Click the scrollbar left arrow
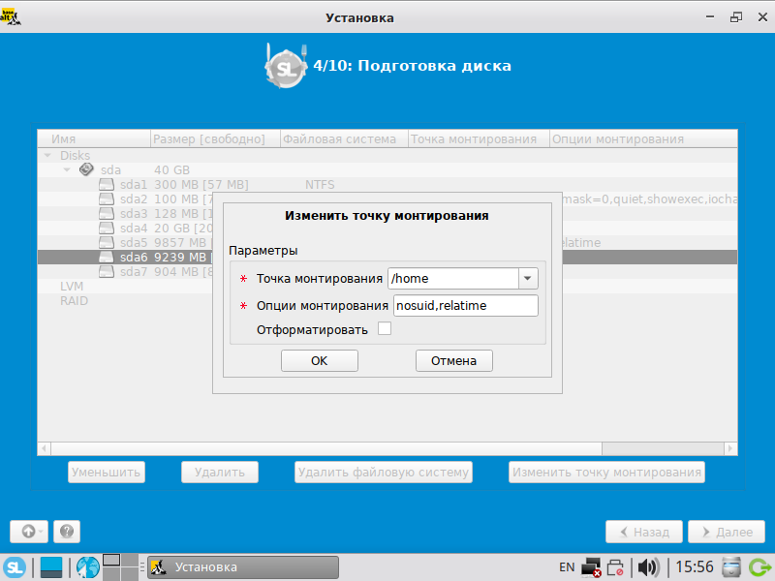Image resolution: width=775 pixels, height=581 pixels. (x=44, y=448)
